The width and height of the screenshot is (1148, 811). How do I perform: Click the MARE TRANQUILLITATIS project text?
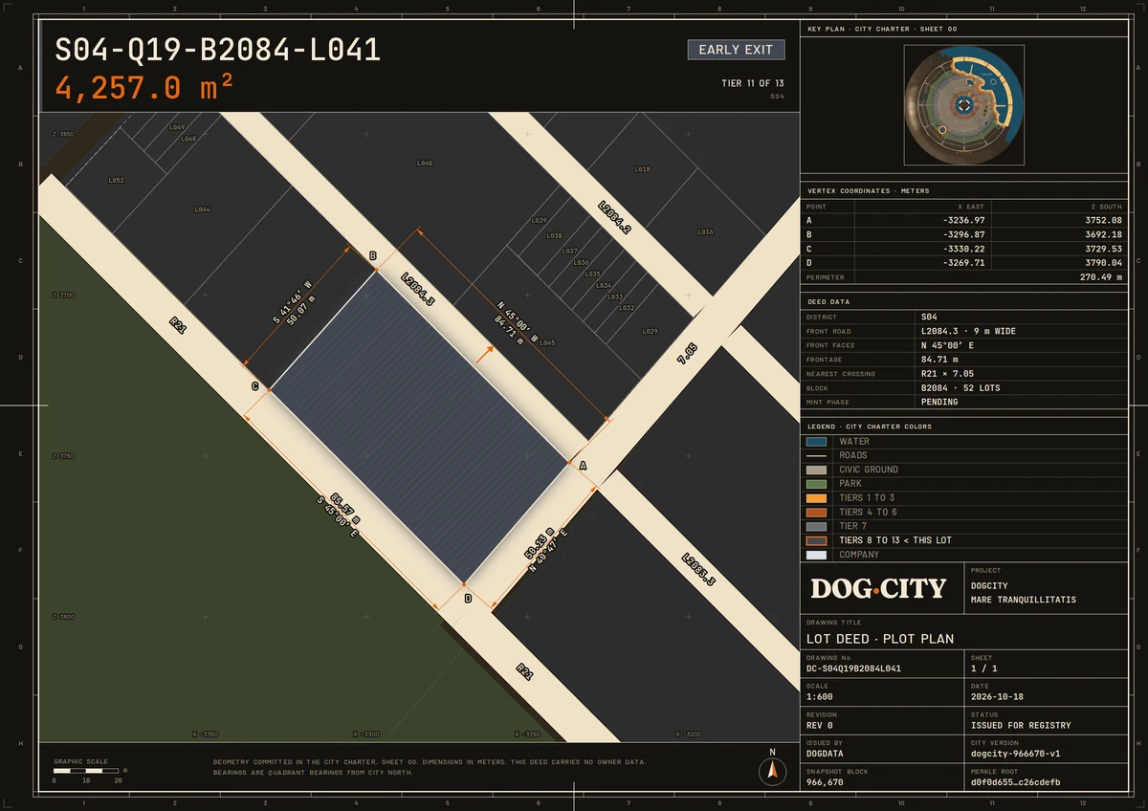1024,600
